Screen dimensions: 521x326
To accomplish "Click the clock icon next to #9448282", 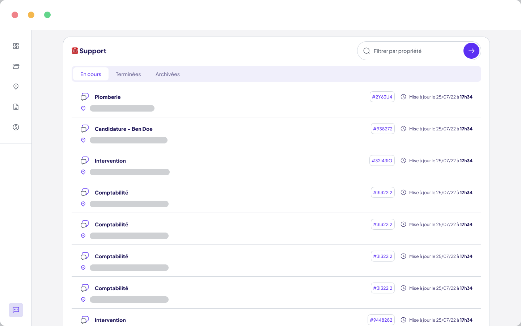I will 403,320.
